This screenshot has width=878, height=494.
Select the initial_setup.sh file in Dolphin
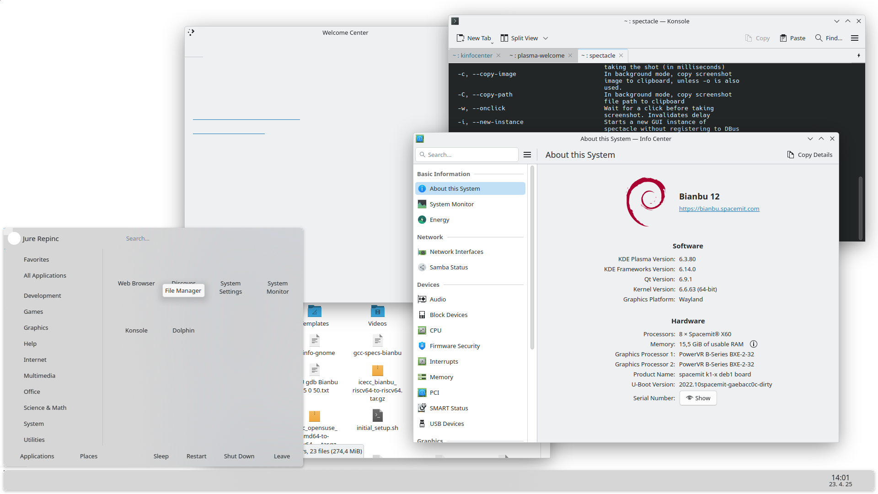pos(377,421)
